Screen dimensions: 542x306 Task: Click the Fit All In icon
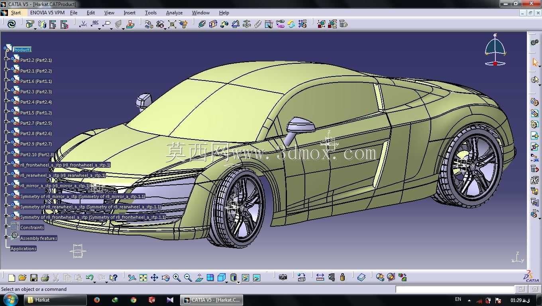(x=143, y=278)
